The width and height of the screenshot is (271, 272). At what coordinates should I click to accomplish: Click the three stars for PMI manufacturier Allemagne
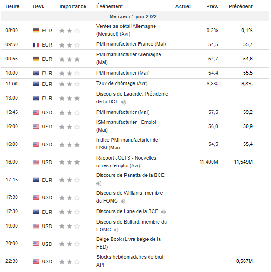point(69,59)
